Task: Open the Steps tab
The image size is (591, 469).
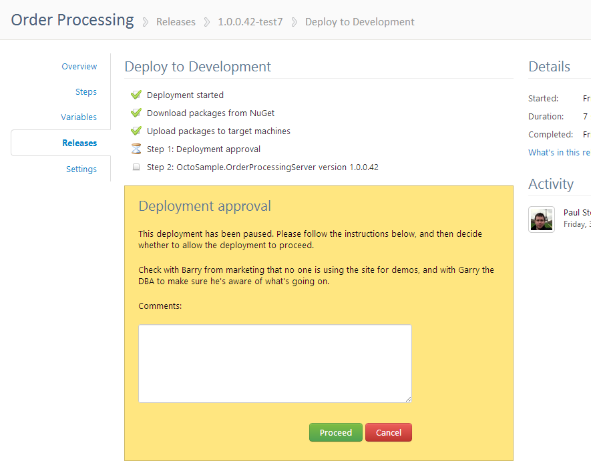Action: [85, 91]
